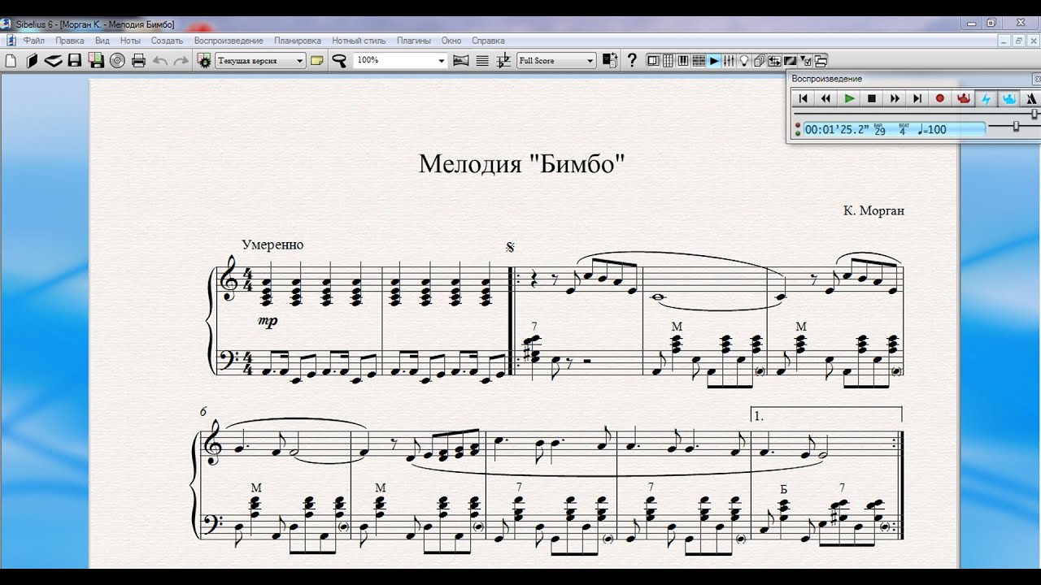Click the red Record button
The height and width of the screenshot is (585, 1041).
(940, 98)
